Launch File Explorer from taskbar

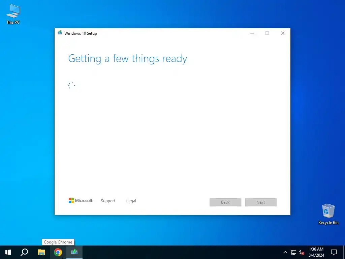tap(41, 252)
